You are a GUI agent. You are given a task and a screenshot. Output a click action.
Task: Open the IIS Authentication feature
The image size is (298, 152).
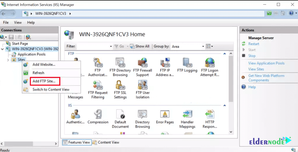[75, 117]
